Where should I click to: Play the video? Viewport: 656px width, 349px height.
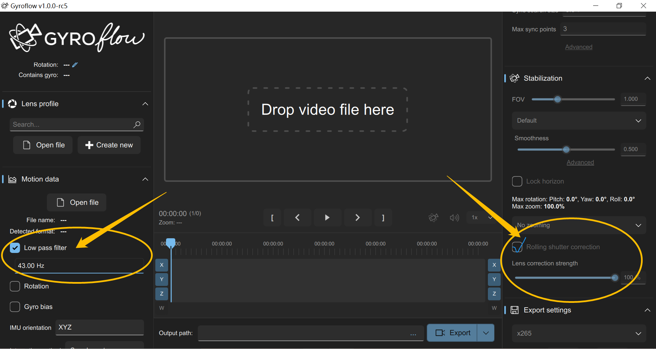327,218
